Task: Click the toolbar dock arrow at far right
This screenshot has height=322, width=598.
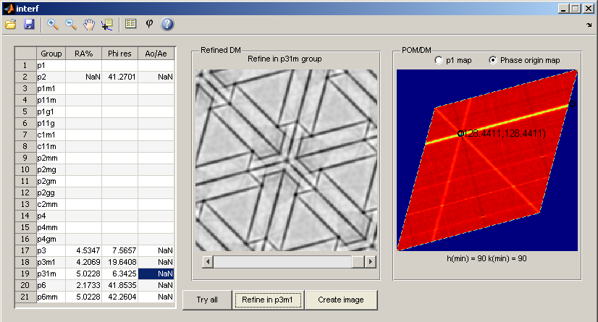Action: pyautogui.click(x=589, y=25)
